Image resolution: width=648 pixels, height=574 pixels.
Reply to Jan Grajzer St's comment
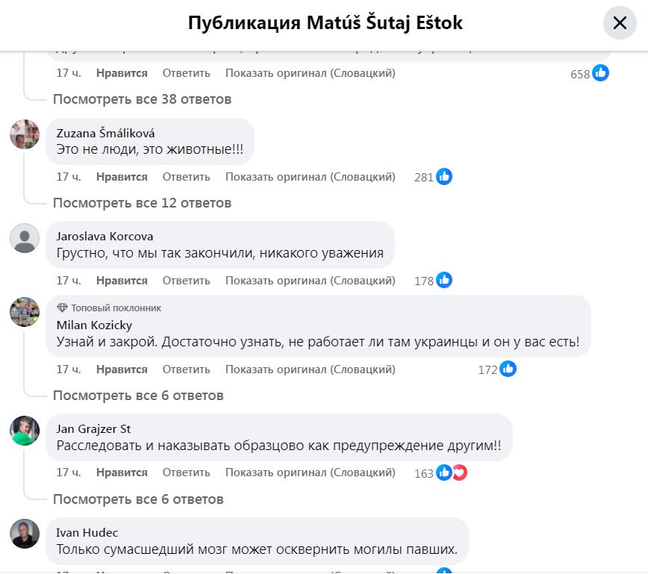tap(187, 472)
